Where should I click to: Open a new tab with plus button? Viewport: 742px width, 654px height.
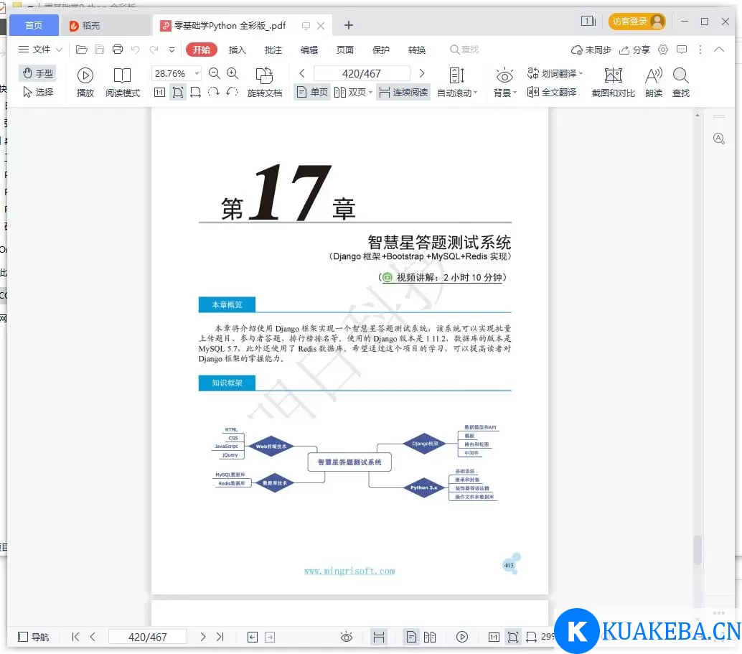[349, 25]
